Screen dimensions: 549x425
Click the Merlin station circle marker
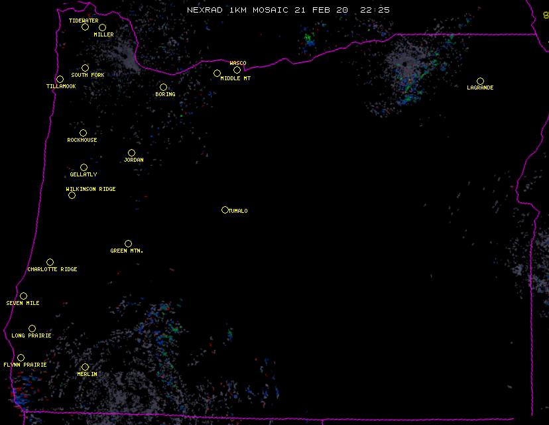click(85, 367)
